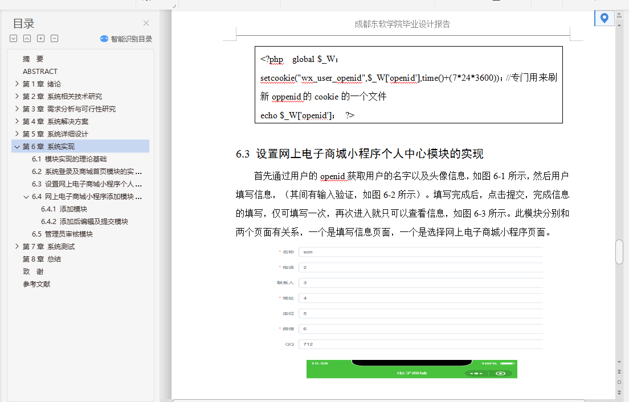Select 第5章 系统详细设计 in outline
This screenshot has height=402, width=629.
pyautogui.click(x=55, y=134)
